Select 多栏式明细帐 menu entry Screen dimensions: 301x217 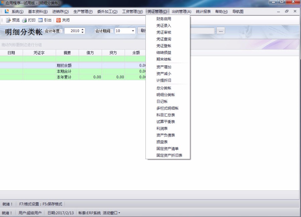[168, 108]
